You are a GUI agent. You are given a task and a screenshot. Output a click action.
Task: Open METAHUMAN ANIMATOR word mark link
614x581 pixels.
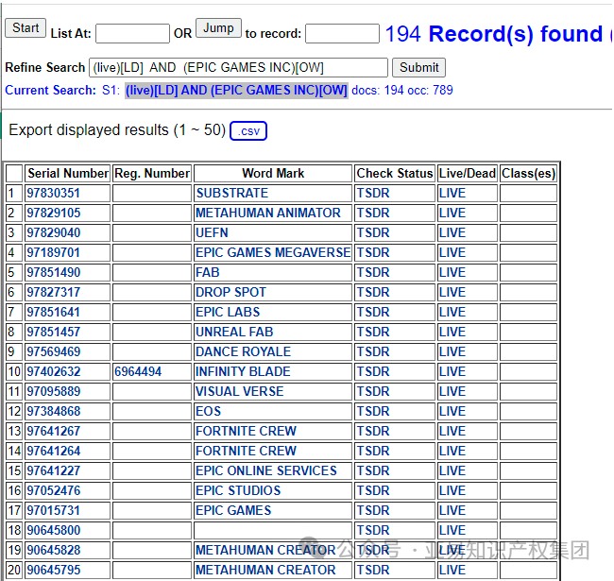pos(268,213)
